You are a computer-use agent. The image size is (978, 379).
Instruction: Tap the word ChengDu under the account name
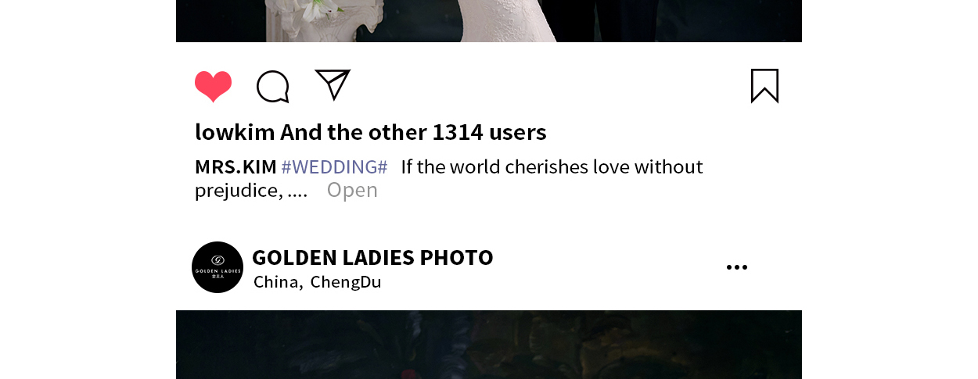[x=346, y=282]
